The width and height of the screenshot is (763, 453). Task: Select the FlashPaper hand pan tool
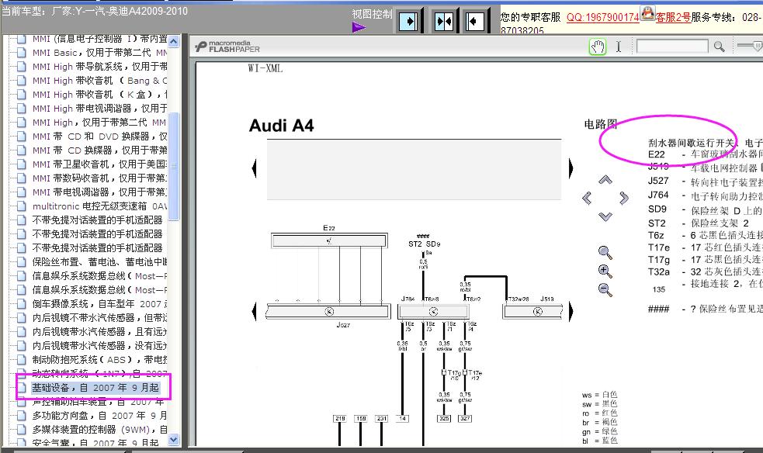(598, 47)
